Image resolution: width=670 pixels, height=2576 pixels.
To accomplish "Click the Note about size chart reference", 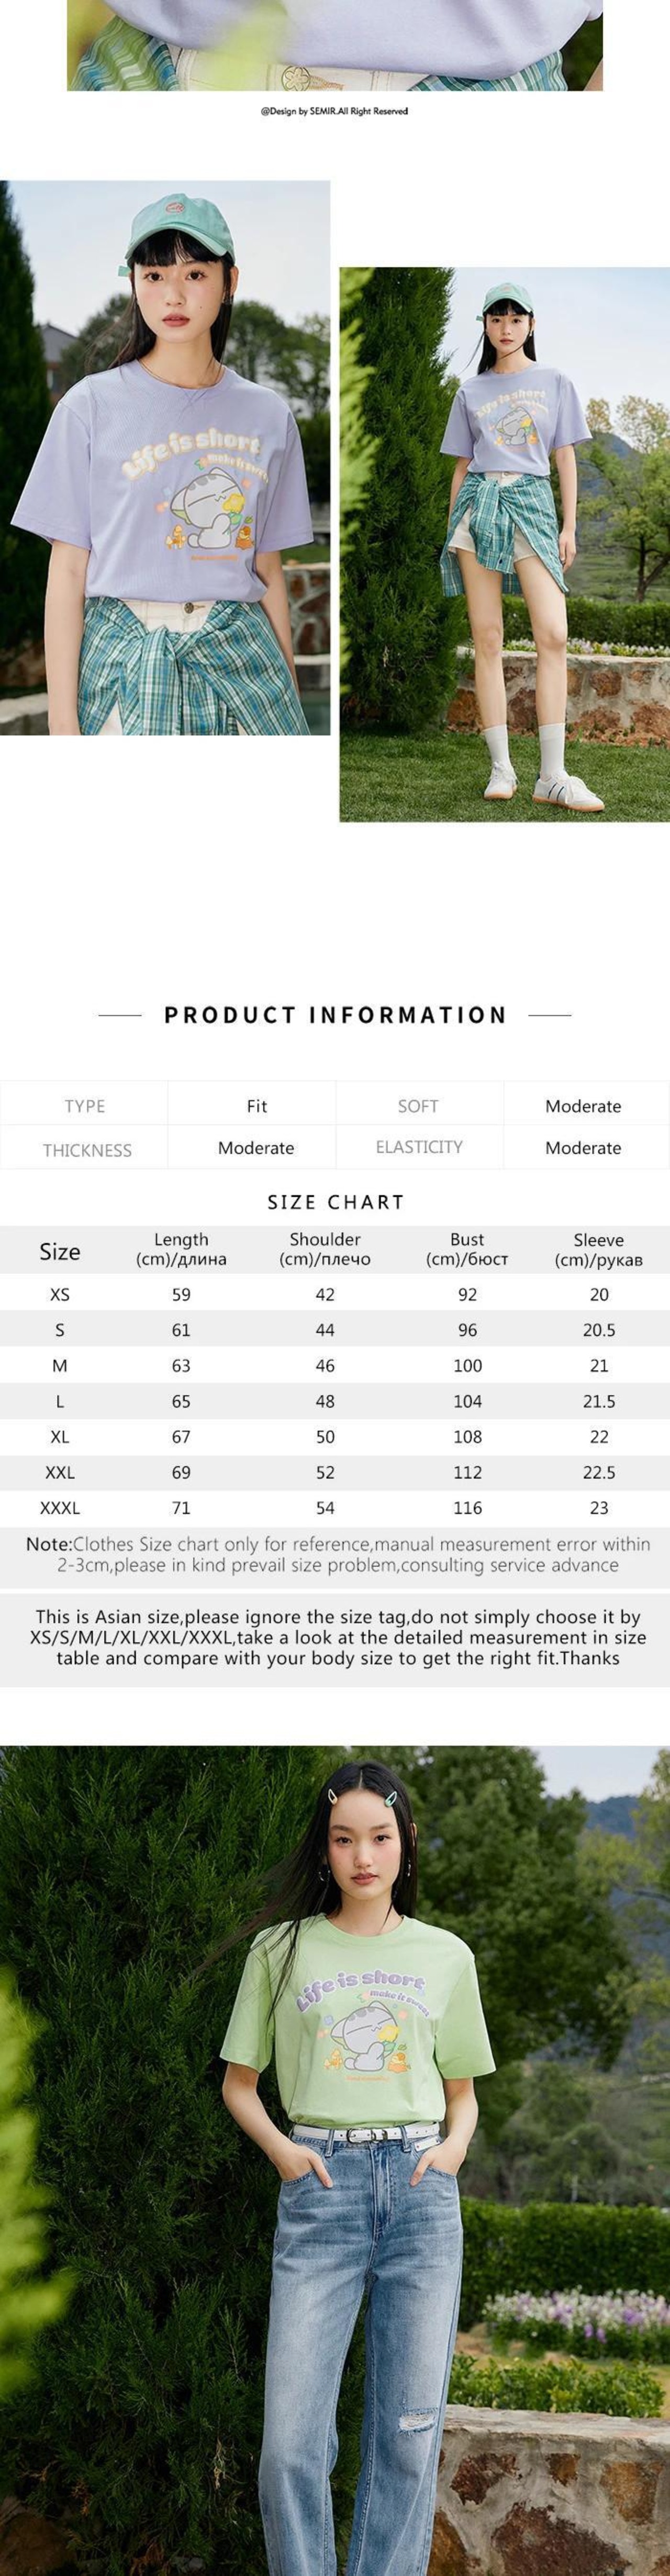I will click(337, 1554).
